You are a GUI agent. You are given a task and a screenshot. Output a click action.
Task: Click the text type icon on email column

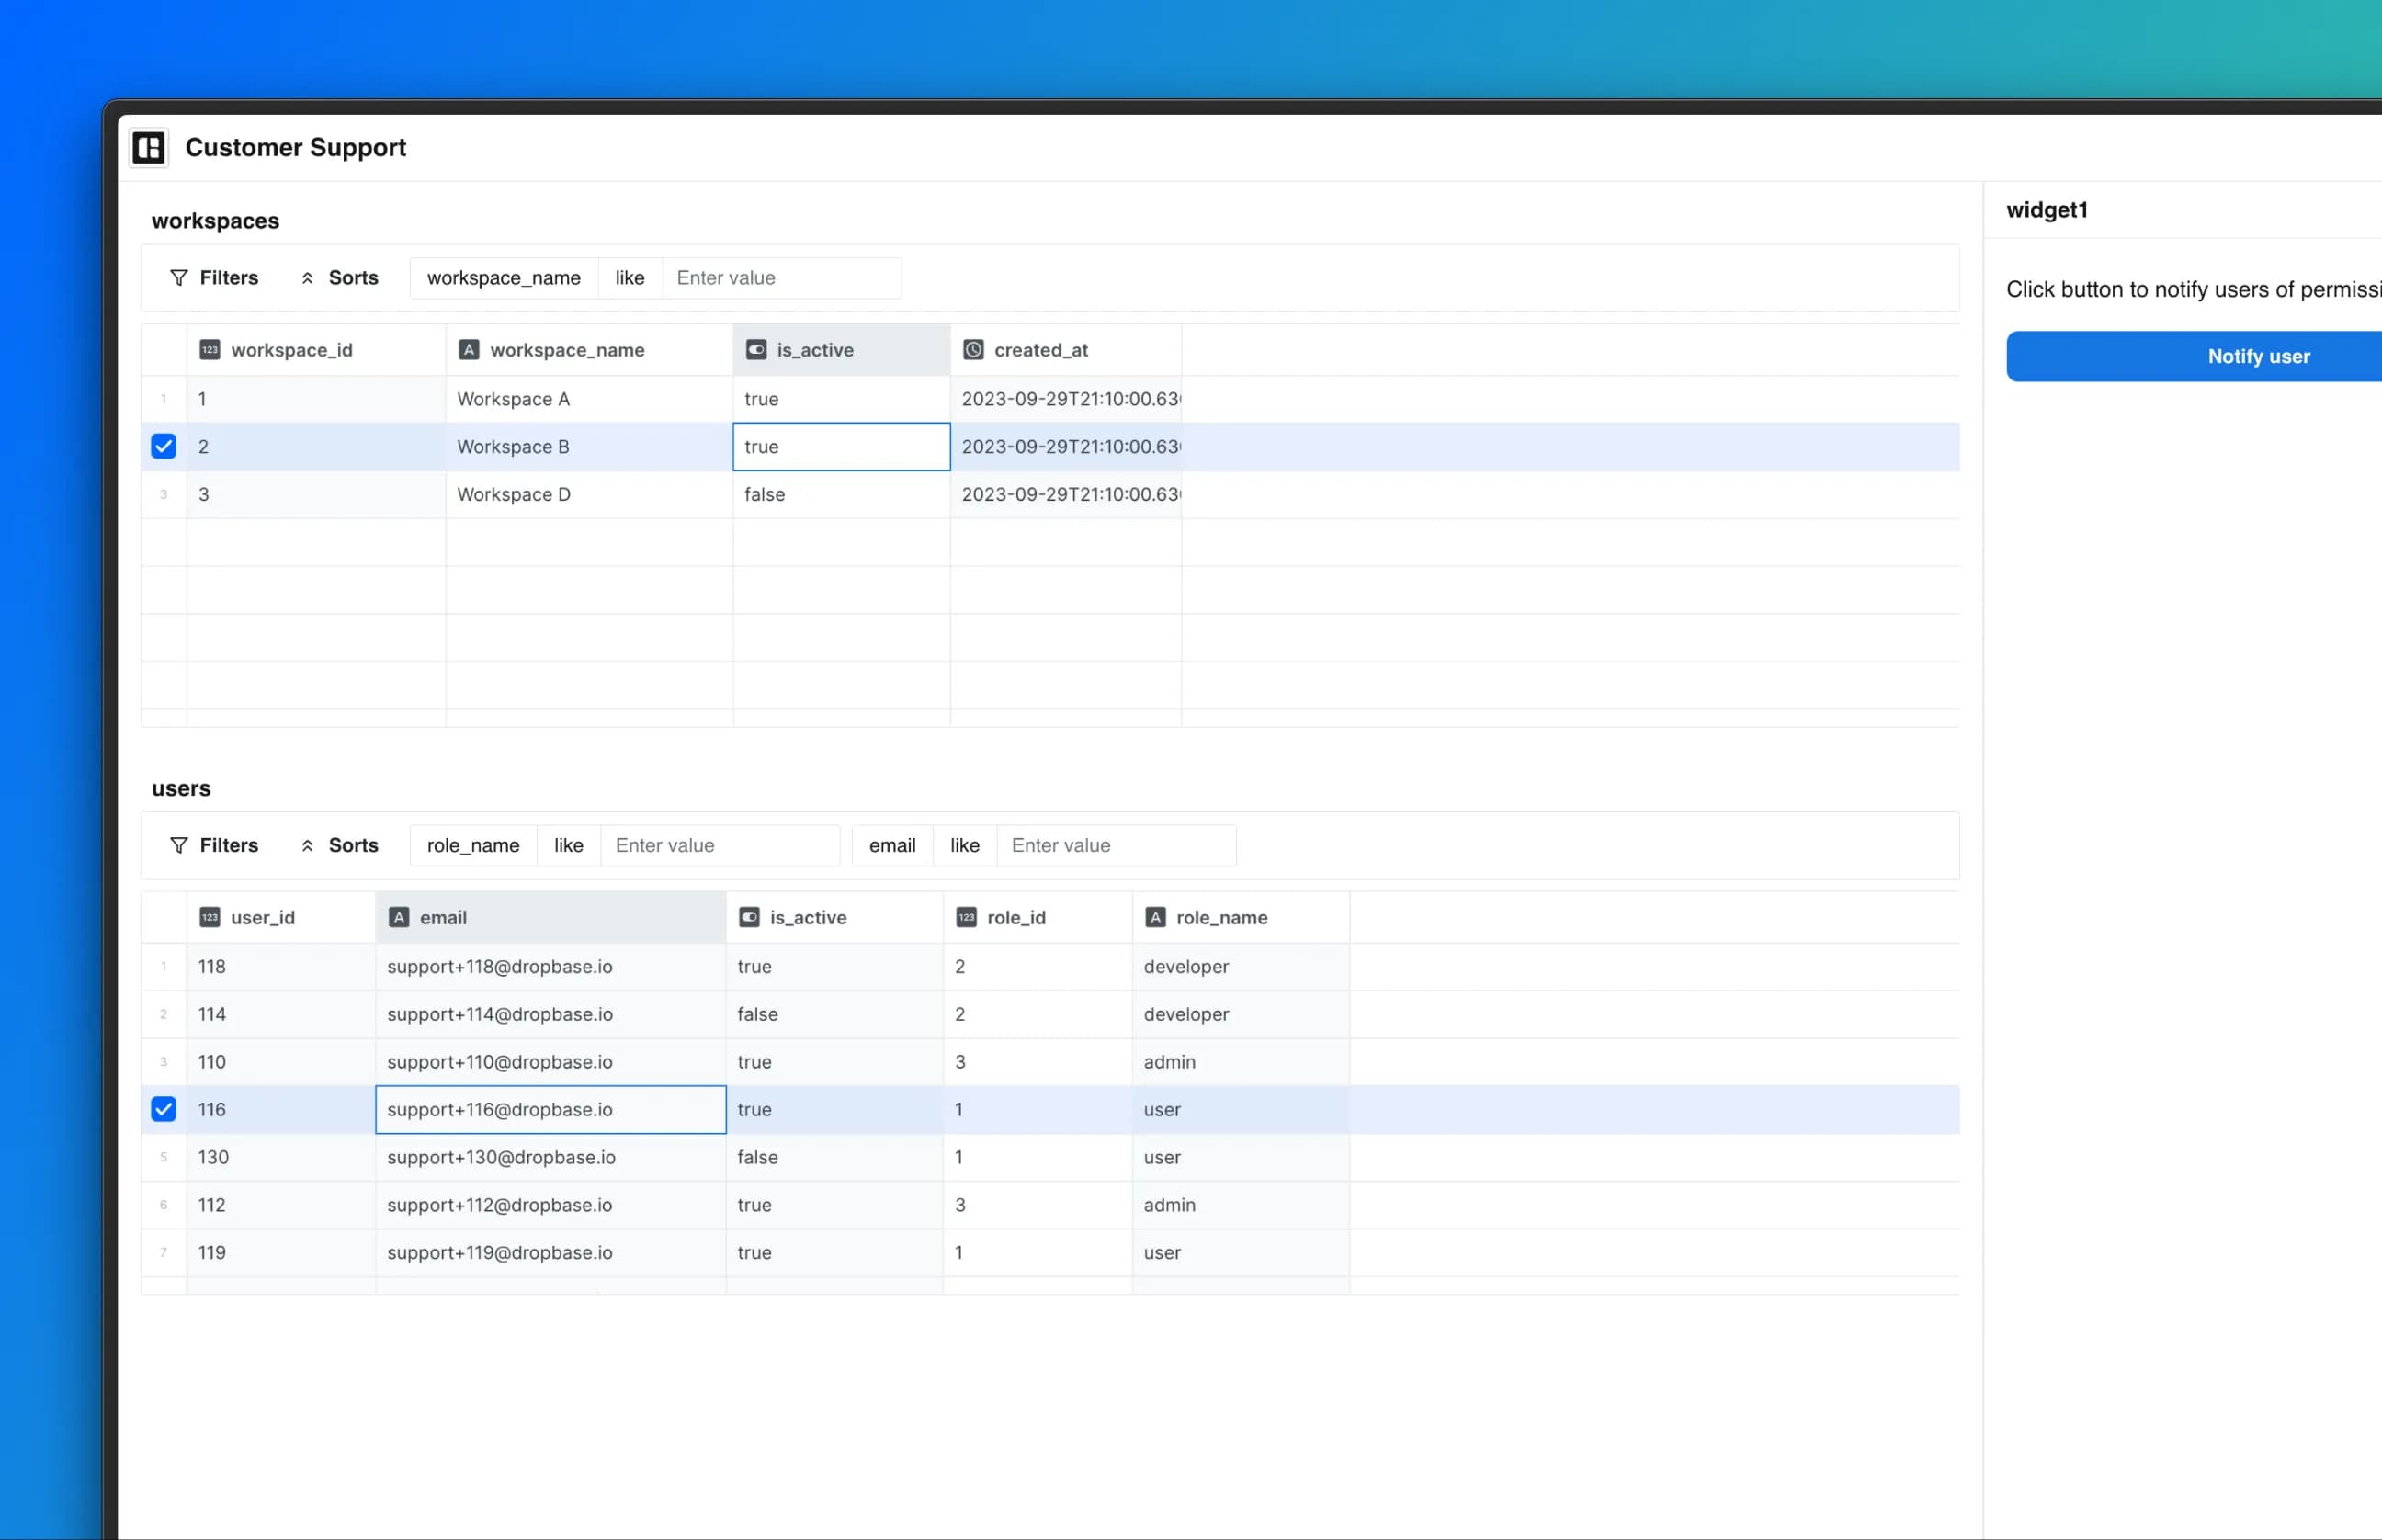tap(398, 917)
